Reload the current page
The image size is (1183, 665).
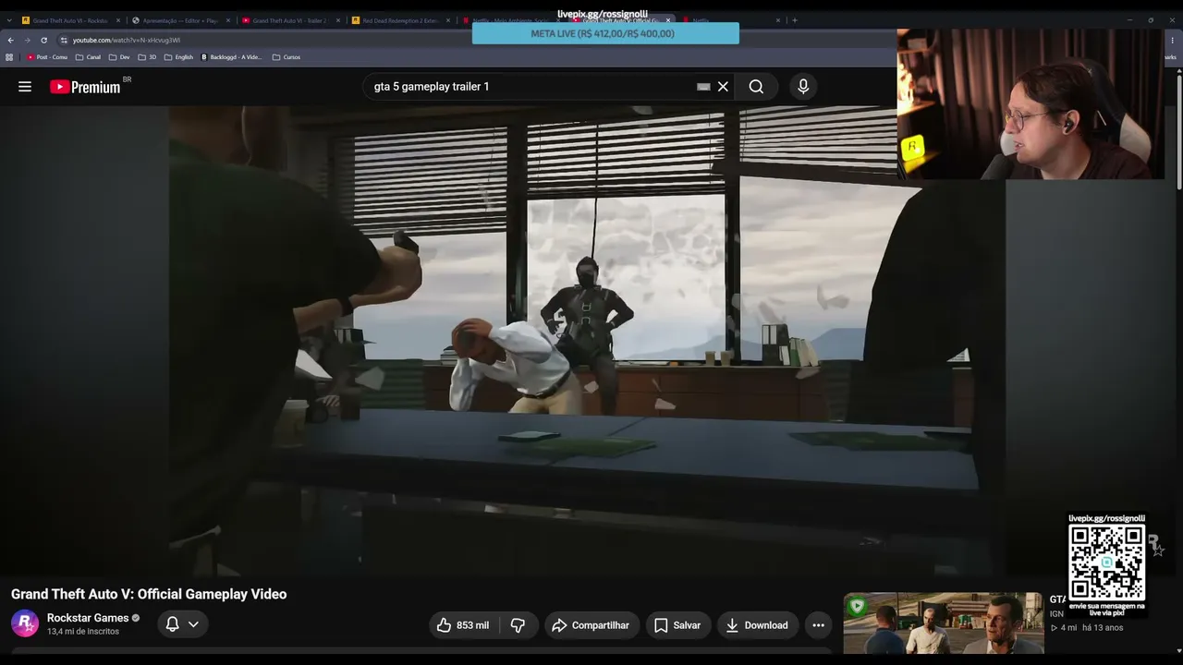(43, 40)
